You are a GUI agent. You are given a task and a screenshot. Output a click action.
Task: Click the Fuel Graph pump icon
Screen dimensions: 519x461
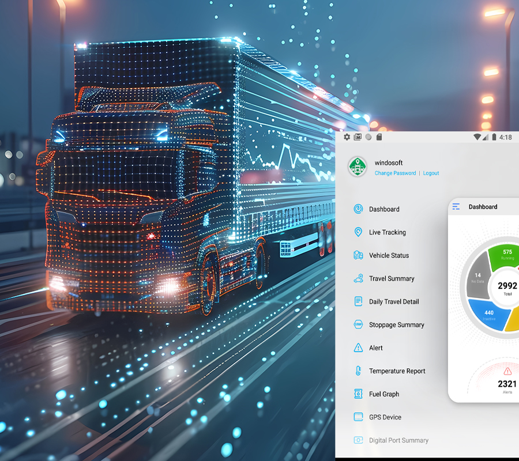coord(358,394)
